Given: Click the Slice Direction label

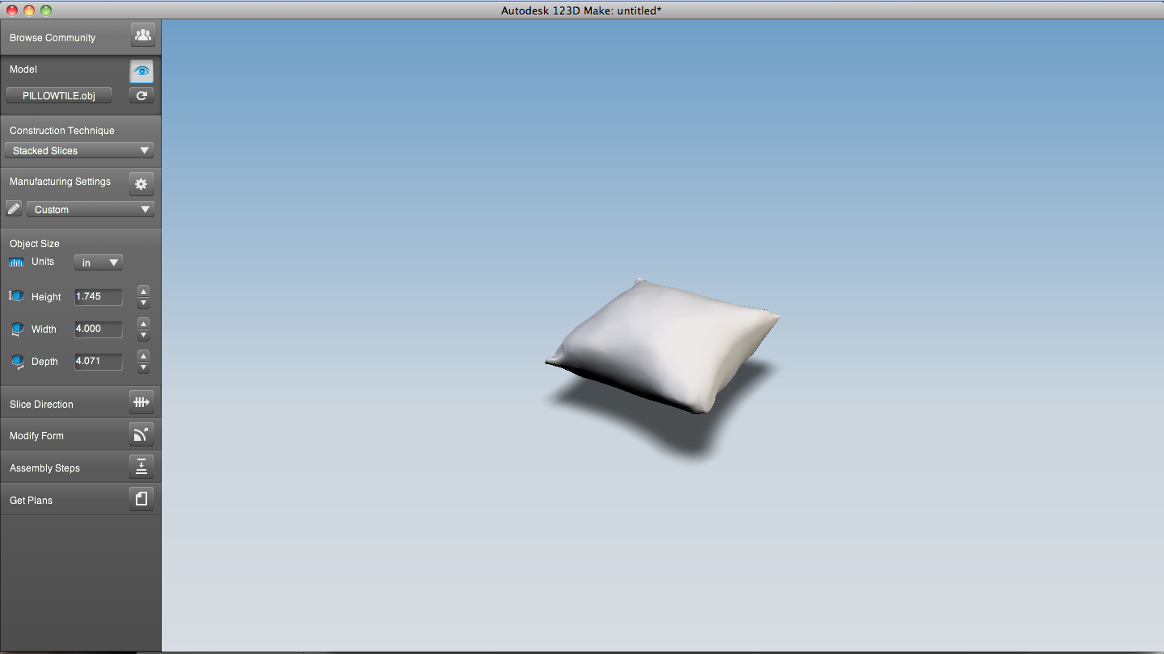Looking at the screenshot, I should [41, 405].
